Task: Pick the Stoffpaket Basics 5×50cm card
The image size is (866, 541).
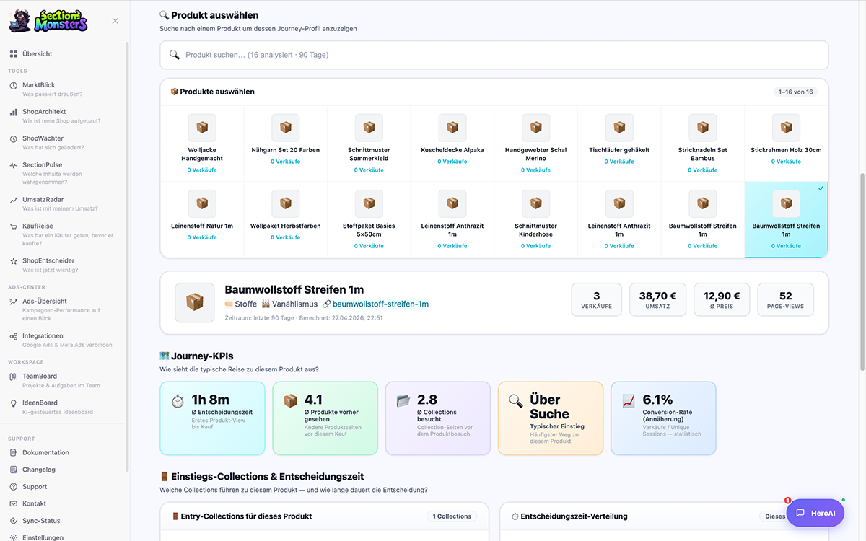Action: click(x=369, y=220)
